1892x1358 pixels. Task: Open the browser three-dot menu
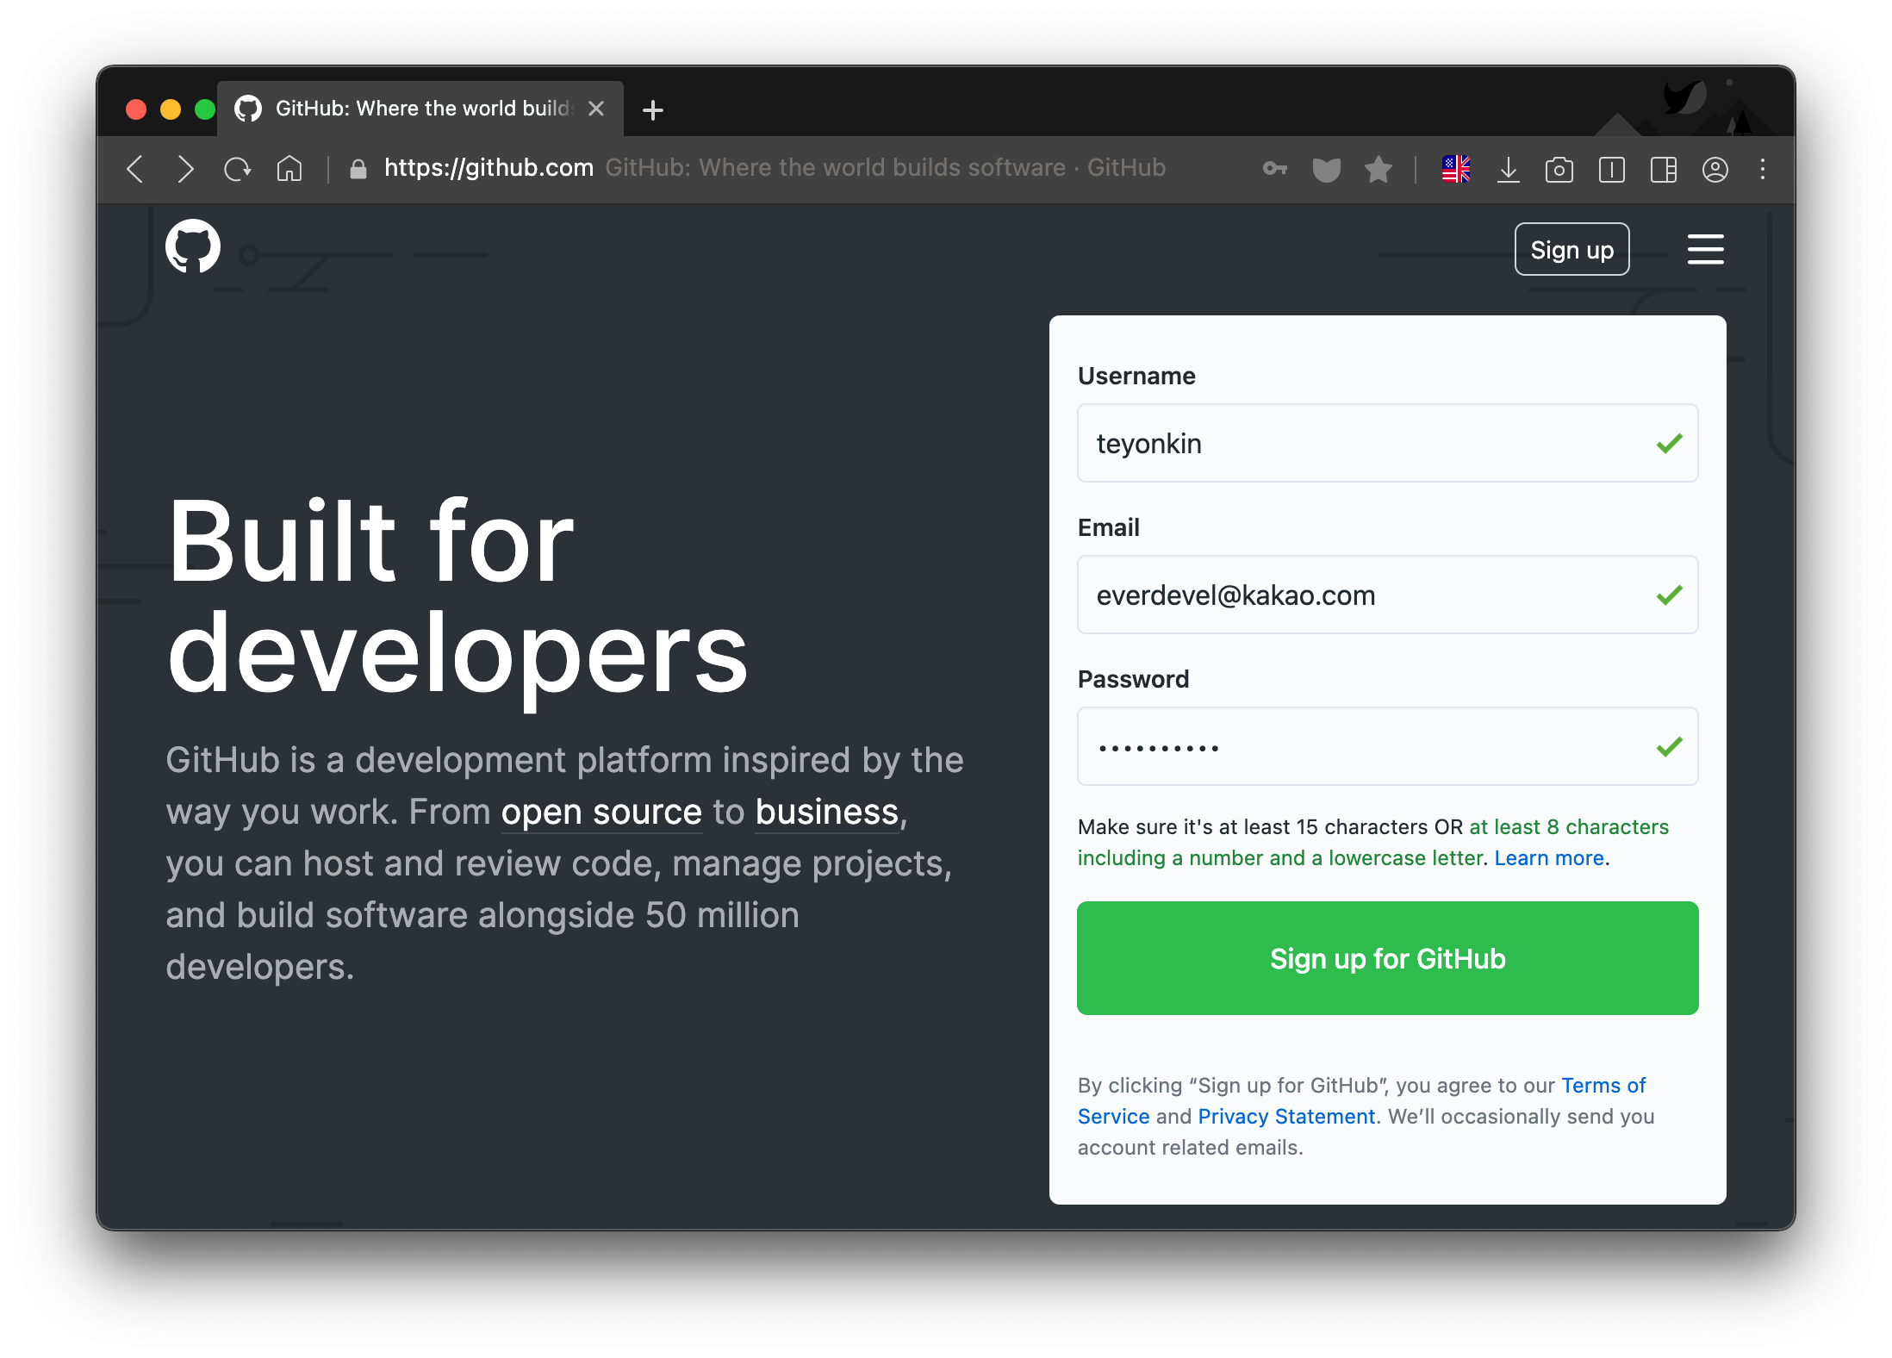coord(1763,169)
